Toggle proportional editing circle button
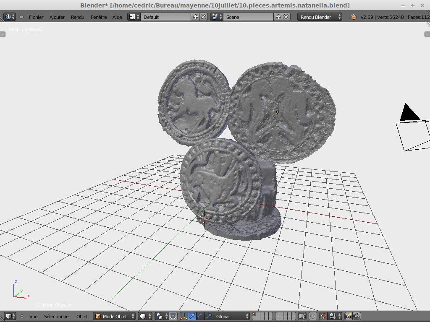 [x=313, y=316]
